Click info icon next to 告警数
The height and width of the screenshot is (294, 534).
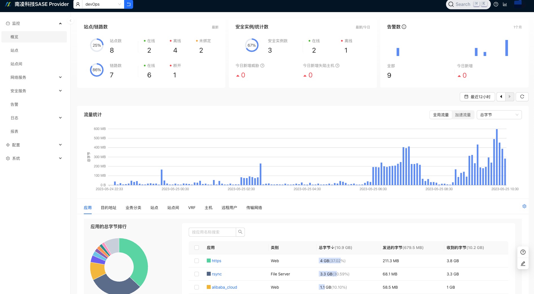point(404,27)
